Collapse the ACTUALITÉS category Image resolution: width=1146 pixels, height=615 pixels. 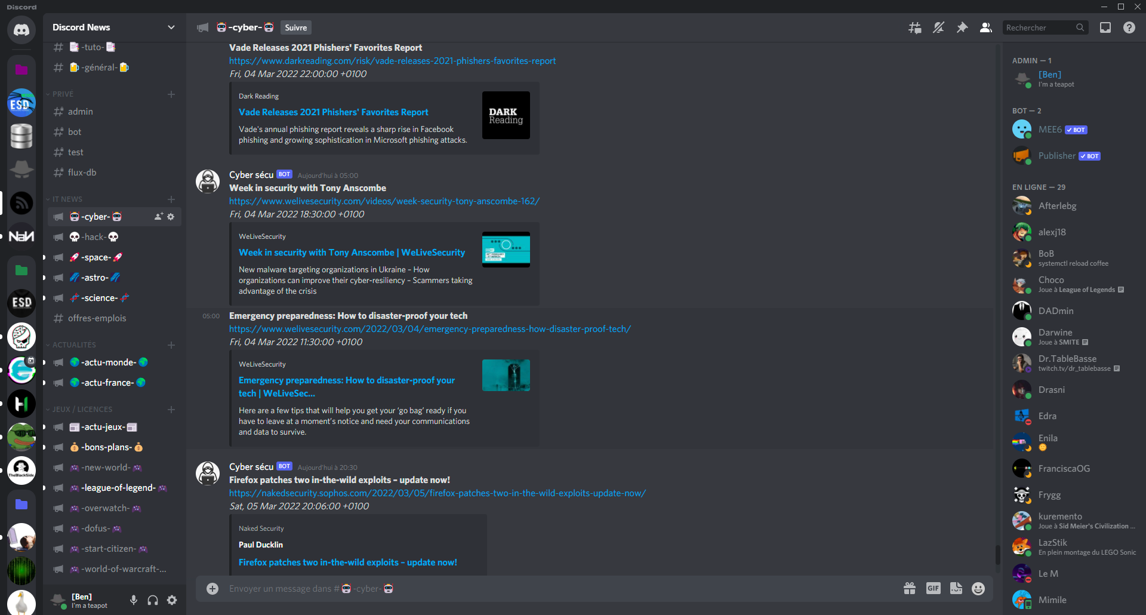tap(73, 345)
